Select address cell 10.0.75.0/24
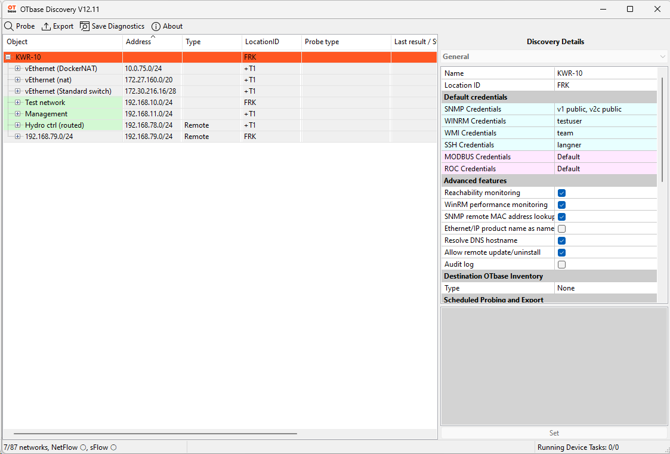 pyautogui.click(x=153, y=69)
